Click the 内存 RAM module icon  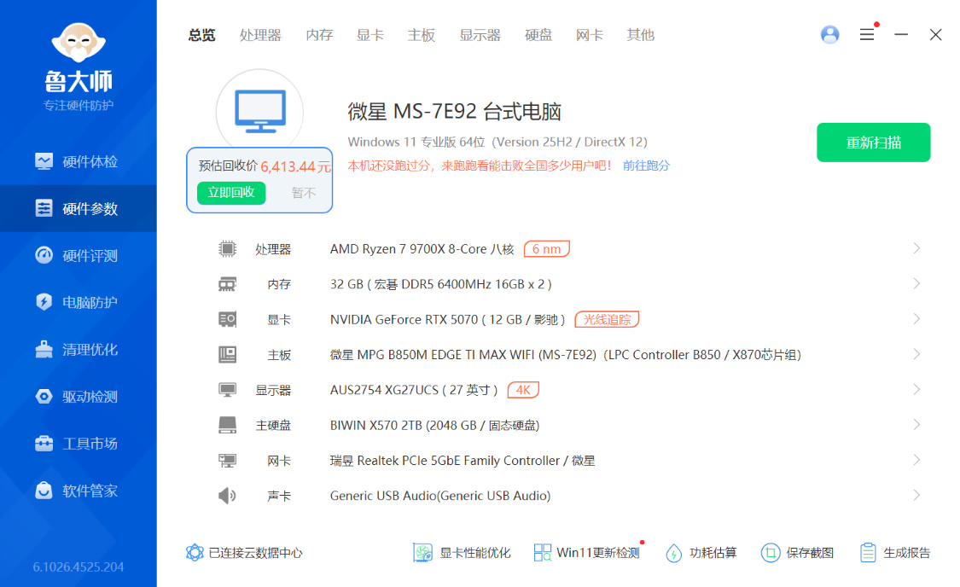227,284
